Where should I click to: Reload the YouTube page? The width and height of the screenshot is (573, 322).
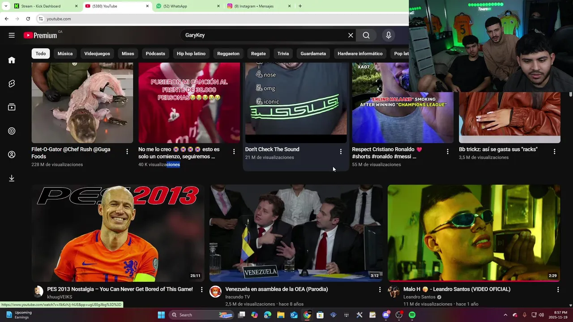pyautogui.click(x=28, y=19)
